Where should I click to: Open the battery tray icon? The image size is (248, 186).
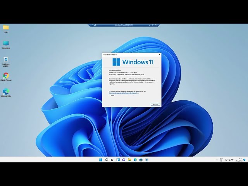232,160
